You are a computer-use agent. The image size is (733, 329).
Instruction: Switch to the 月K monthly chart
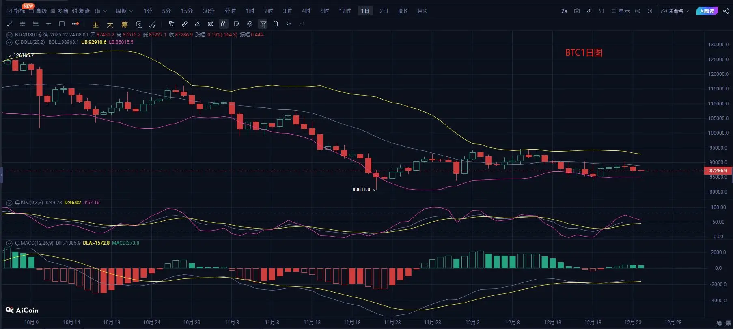coord(422,11)
